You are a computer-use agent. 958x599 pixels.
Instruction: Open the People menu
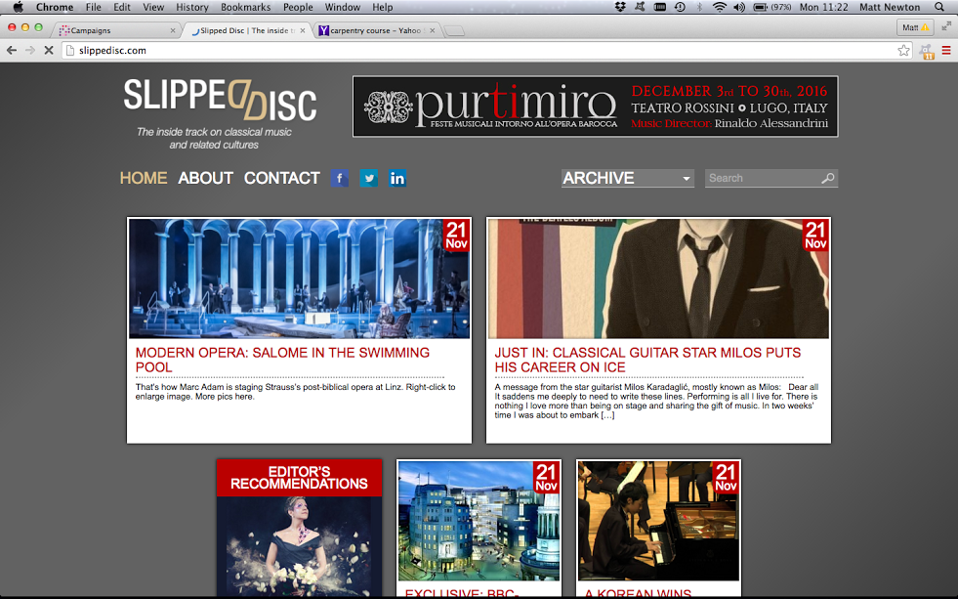pyautogui.click(x=298, y=8)
